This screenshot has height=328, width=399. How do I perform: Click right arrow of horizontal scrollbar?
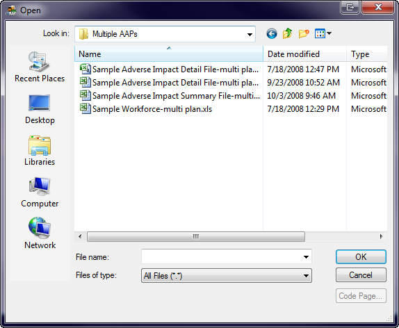[381, 237]
